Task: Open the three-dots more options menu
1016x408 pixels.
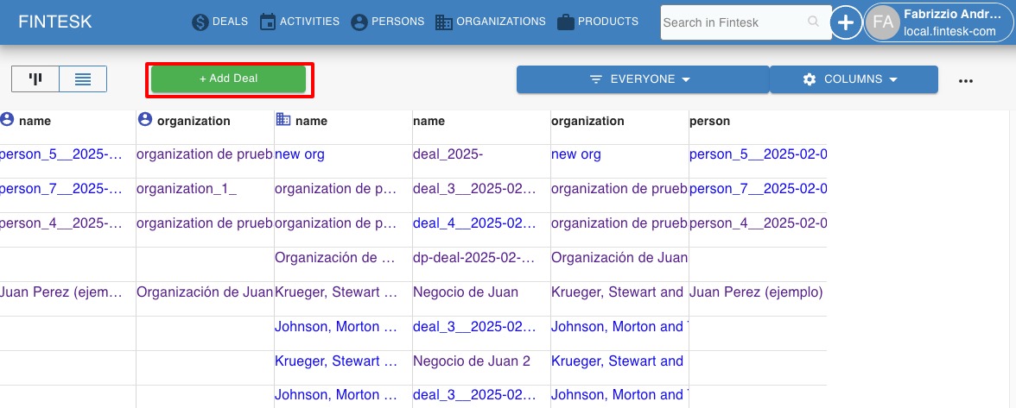Action: pos(966,80)
